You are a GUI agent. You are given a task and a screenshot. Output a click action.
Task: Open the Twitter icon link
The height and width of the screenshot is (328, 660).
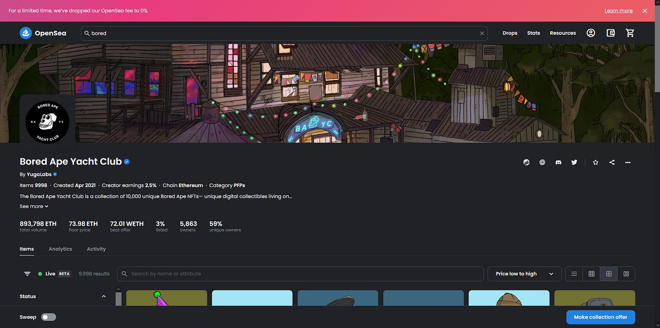coord(574,162)
